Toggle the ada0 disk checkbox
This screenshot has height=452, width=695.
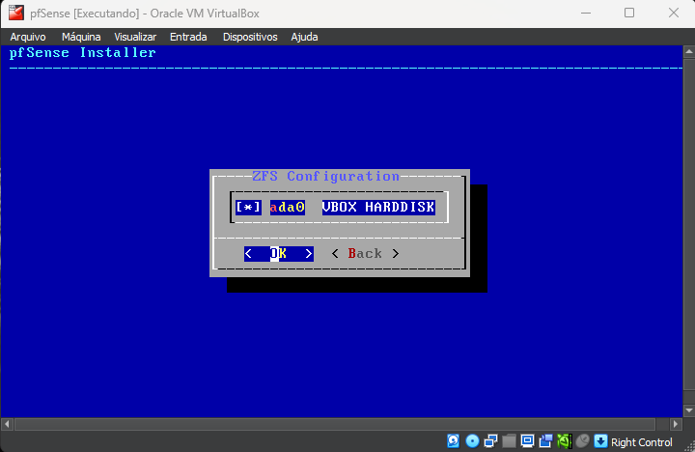tap(248, 207)
